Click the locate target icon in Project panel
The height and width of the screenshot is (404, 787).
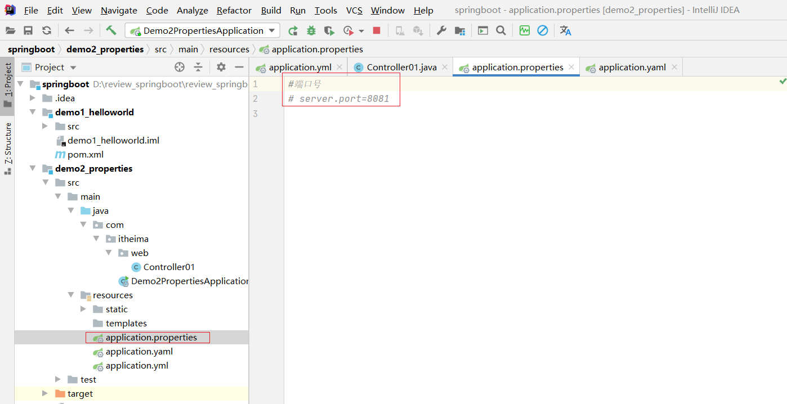coord(180,67)
